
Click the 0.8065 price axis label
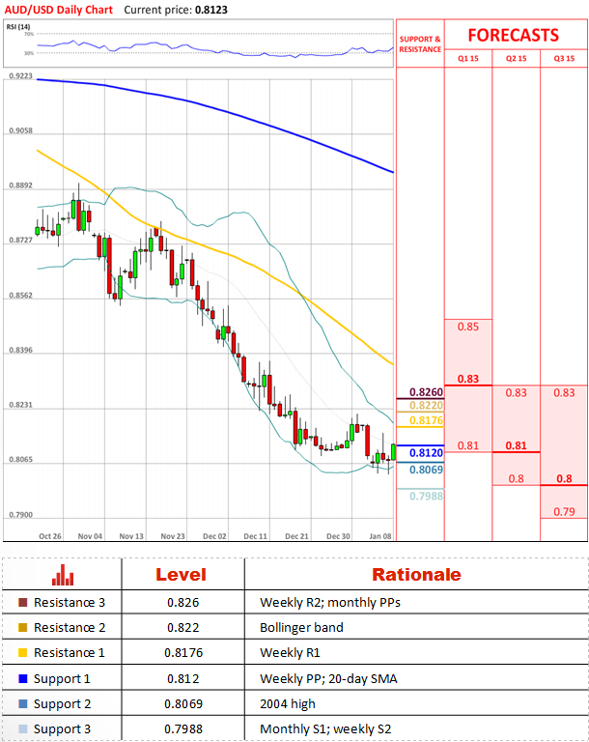point(21,460)
